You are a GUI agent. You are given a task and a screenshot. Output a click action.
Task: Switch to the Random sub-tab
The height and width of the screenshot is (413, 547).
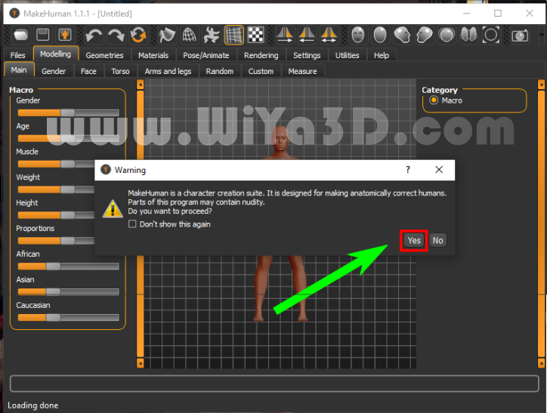click(x=219, y=71)
